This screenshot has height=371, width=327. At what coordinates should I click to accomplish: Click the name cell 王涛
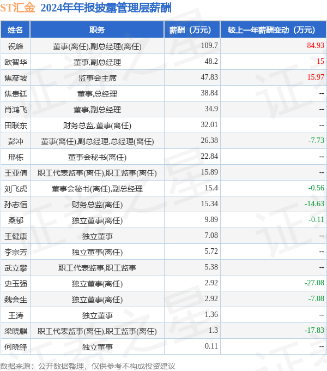(16, 316)
